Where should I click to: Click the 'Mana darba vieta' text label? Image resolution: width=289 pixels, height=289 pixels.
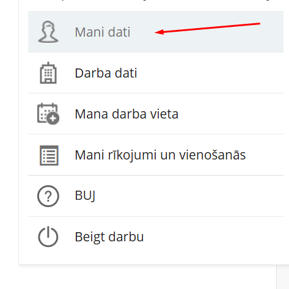[x=126, y=114]
